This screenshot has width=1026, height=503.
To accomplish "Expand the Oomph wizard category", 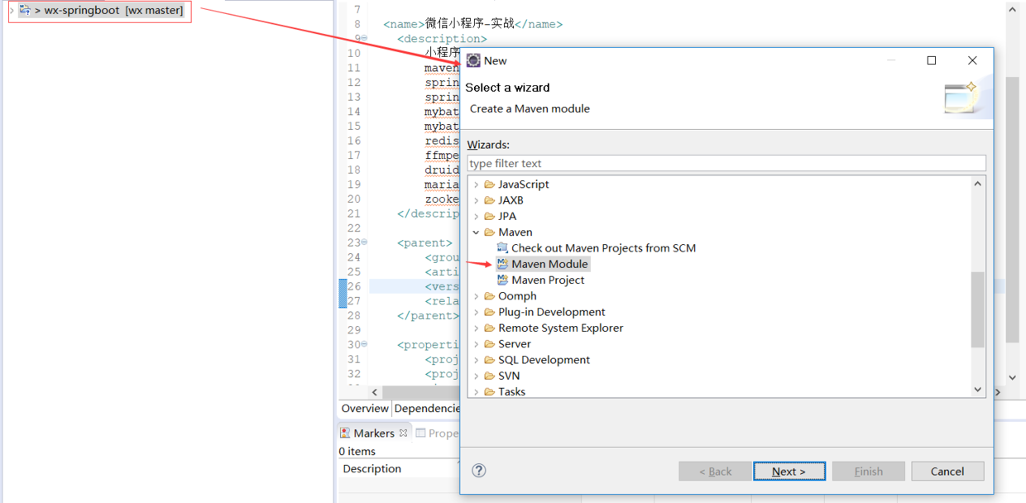I will [x=476, y=296].
